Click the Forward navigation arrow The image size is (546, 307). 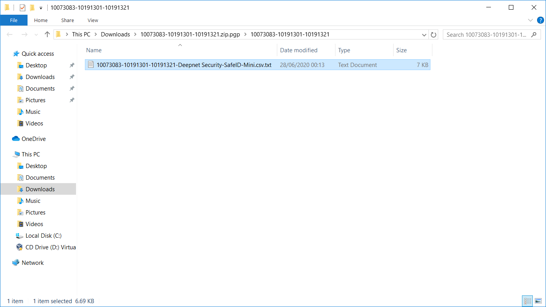click(24, 34)
